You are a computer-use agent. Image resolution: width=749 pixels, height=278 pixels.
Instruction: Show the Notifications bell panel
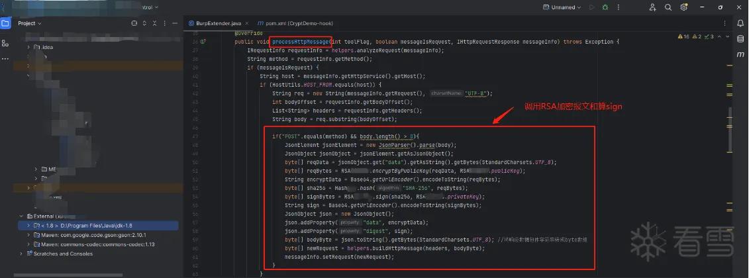[740, 23]
